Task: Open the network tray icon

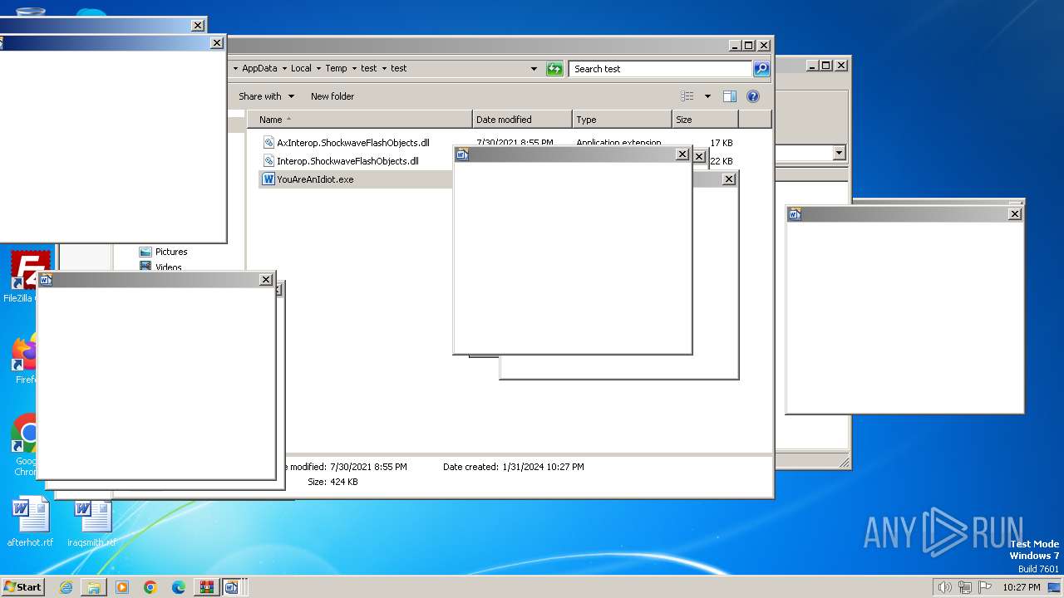Action: (x=965, y=587)
